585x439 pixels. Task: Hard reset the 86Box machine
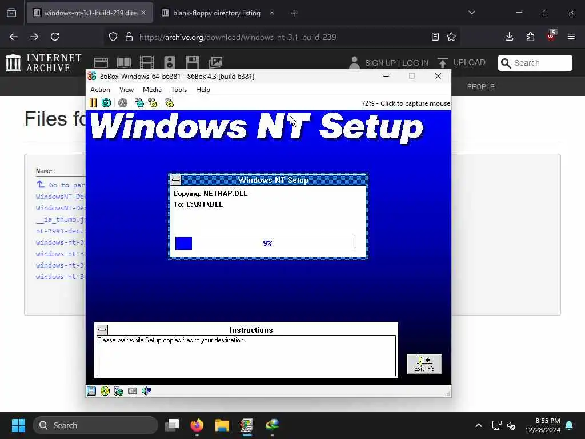point(106,103)
